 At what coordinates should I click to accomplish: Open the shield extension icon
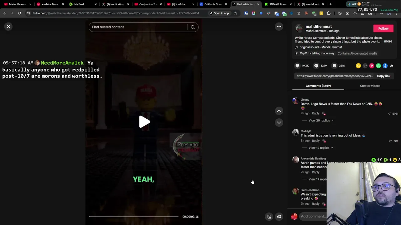[246, 13]
